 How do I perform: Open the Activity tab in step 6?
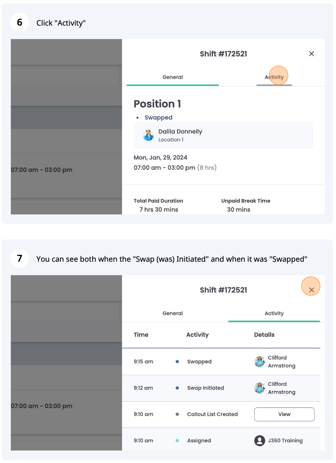coord(274,77)
